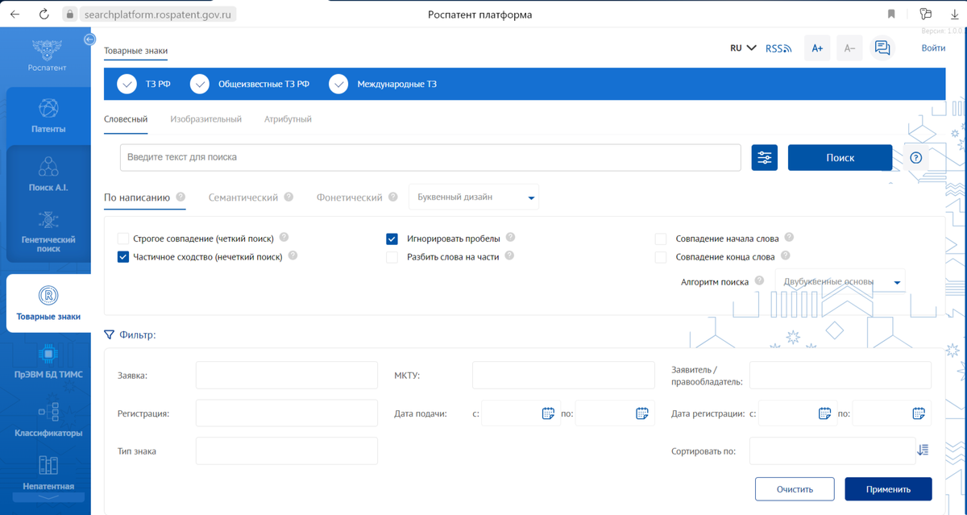Open calendar for Дата регистрации end
The height and width of the screenshot is (515, 967).
pos(919,413)
